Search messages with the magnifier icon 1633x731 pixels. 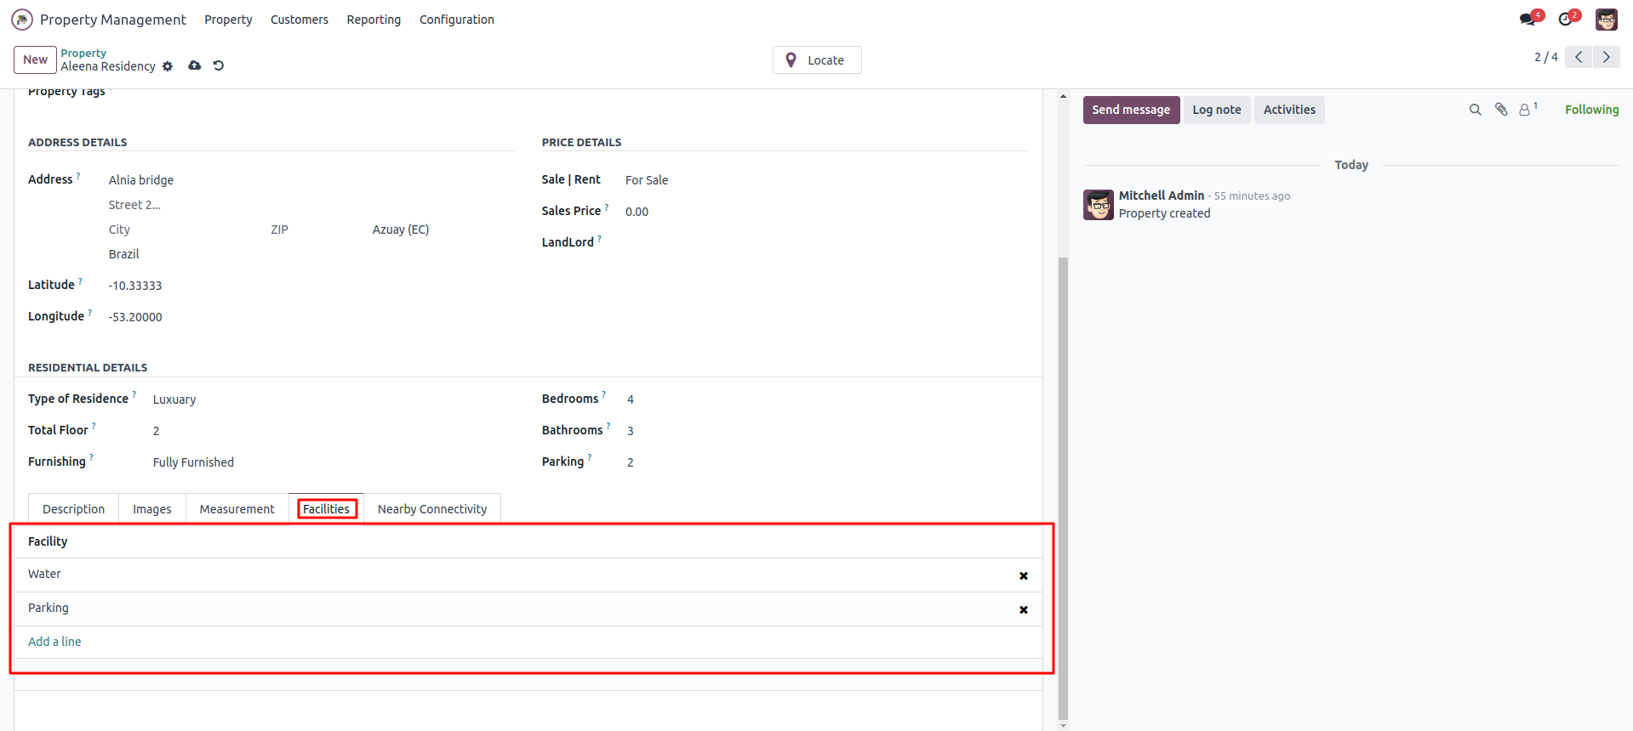tap(1475, 110)
